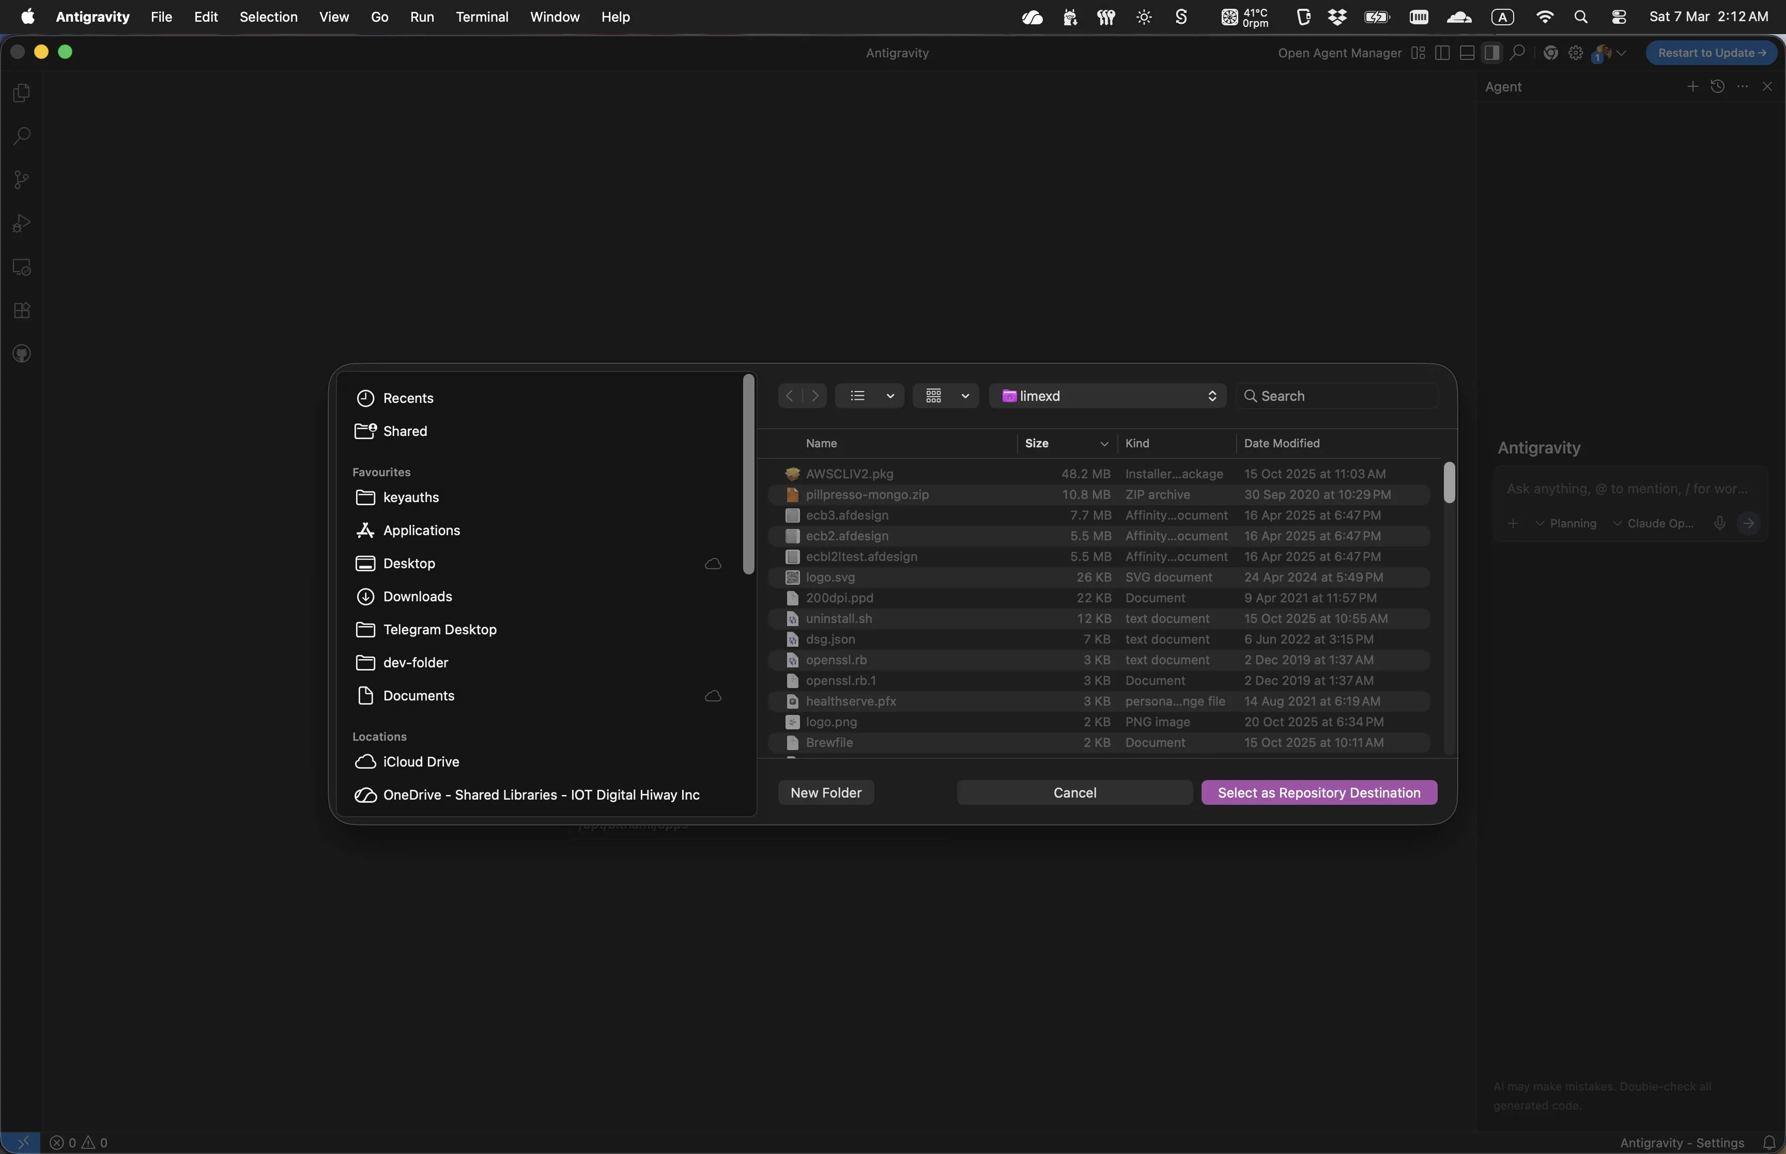Open Control Centre in the macOS menu bar
Screen dimensions: 1786x1154
pos(1618,17)
